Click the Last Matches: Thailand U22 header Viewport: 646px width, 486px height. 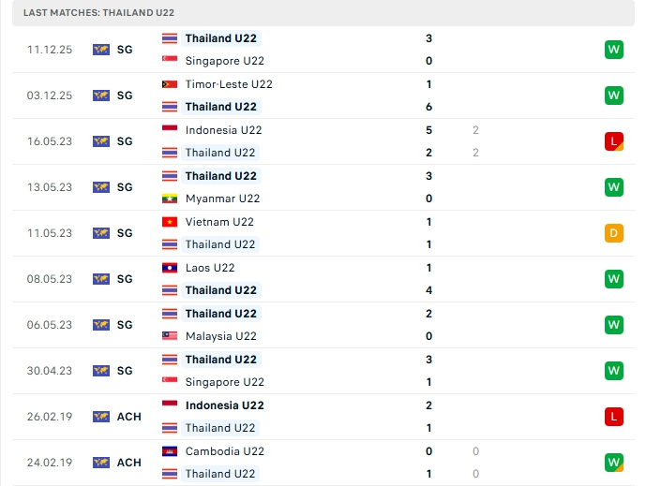(99, 13)
